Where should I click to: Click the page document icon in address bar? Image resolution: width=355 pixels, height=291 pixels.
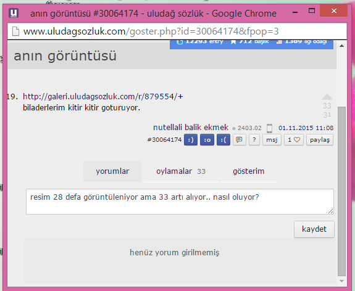tap(15, 31)
